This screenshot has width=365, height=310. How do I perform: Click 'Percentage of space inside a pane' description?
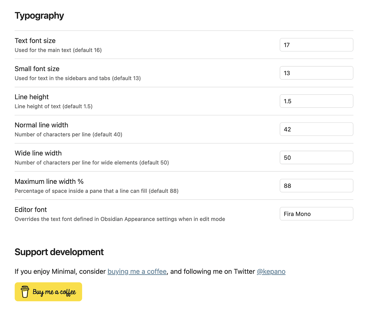click(x=97, y=191)
